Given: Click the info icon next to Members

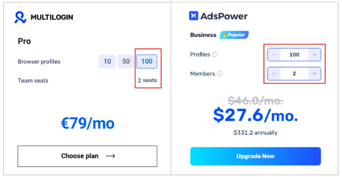Looking at the screenshot, I should pyautogui.click(x=220, y=74).
